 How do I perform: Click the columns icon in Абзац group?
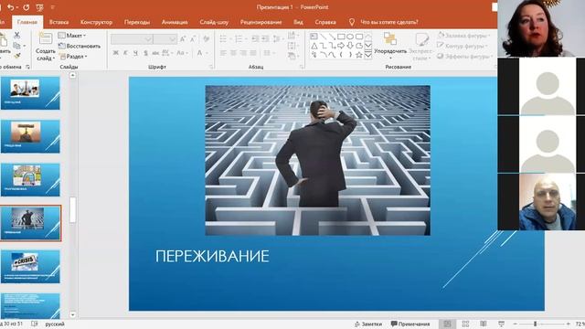point(268,53)
